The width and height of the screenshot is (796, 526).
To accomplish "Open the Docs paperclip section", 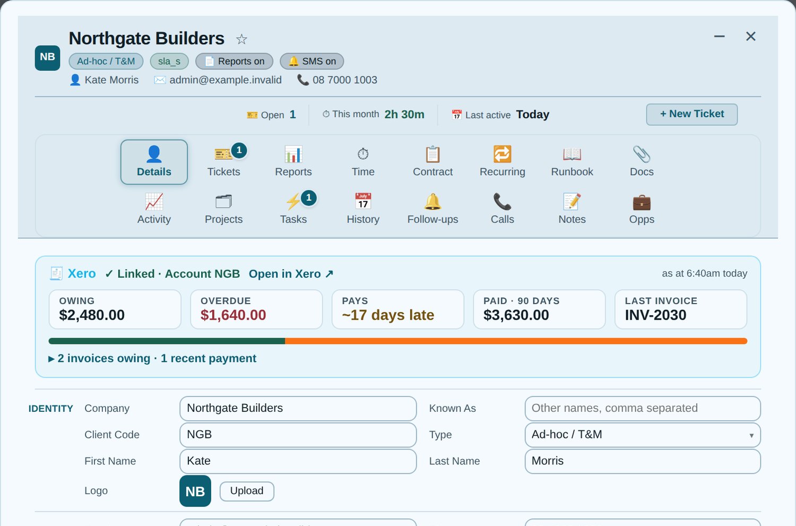I will pos(642,162).
